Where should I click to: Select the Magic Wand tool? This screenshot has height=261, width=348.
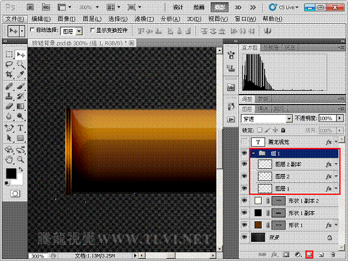pos(21,64)
